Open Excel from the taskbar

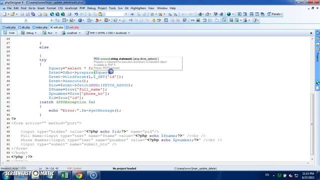(x=64, y=175)
